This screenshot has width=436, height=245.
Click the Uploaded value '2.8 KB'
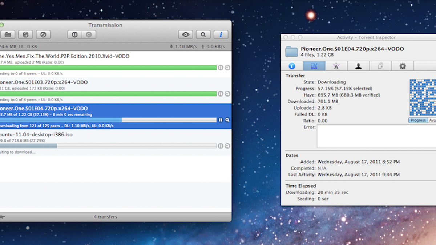[325, 108]
